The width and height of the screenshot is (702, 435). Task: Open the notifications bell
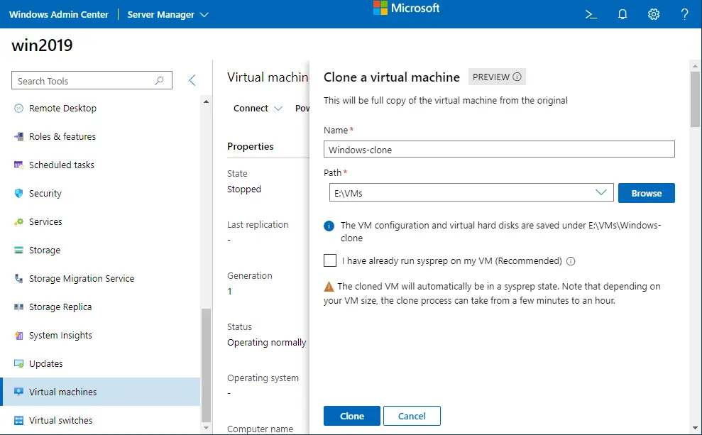point(623,14)
